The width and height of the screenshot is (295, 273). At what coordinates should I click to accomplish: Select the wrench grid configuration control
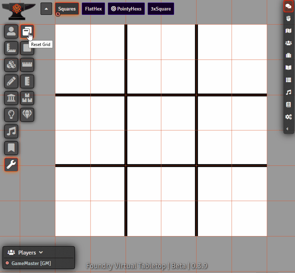click(11, 165)
